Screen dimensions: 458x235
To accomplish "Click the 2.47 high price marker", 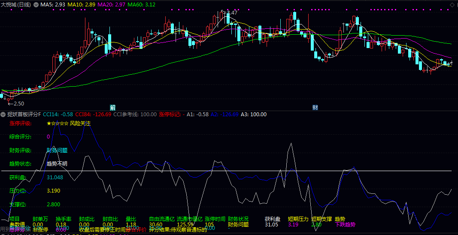I will [x=231, y=13].
